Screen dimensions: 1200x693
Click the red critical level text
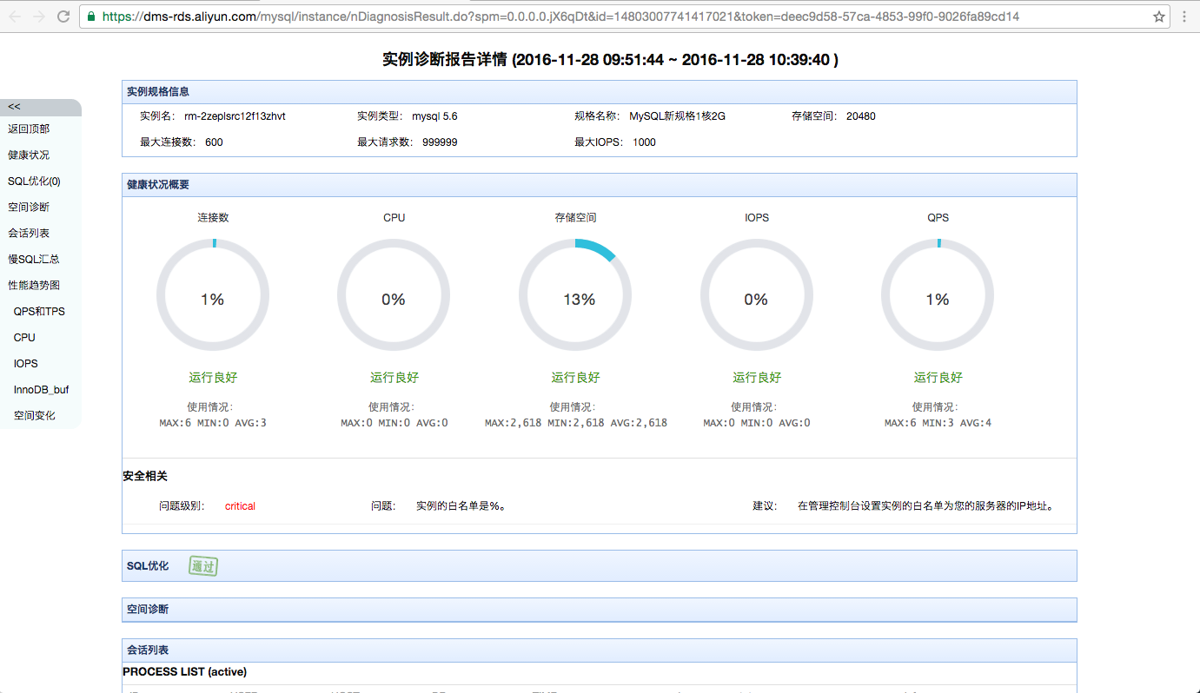coord(240,506)
